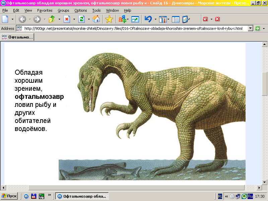Open the Favorites menu
This screenshot has width=268, height=201.
[x=45, y=10]
